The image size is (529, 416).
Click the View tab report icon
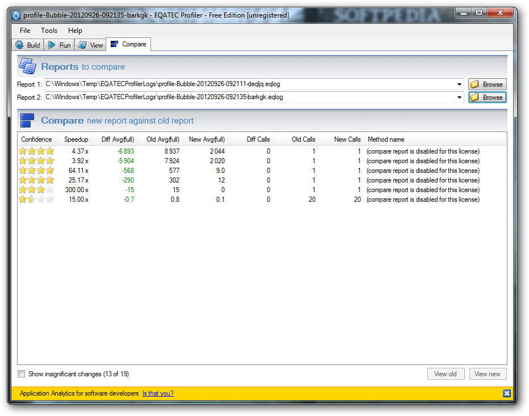82,45
